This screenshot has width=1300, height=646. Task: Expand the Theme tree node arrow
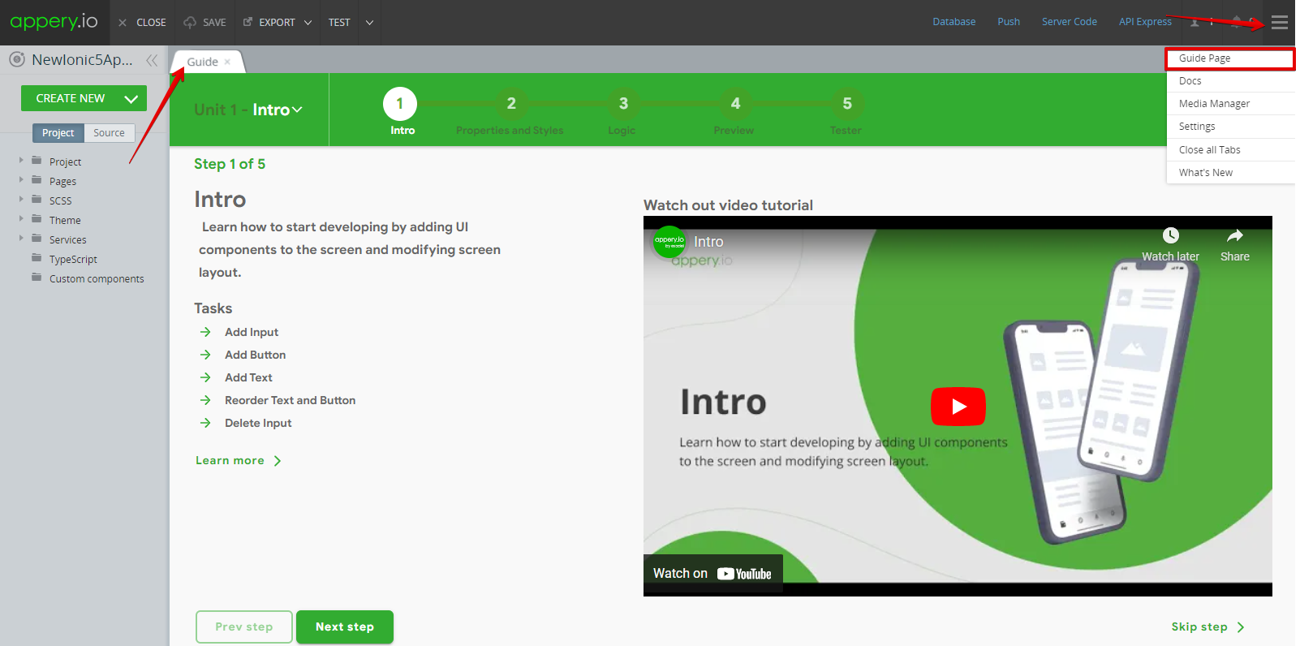21,219
